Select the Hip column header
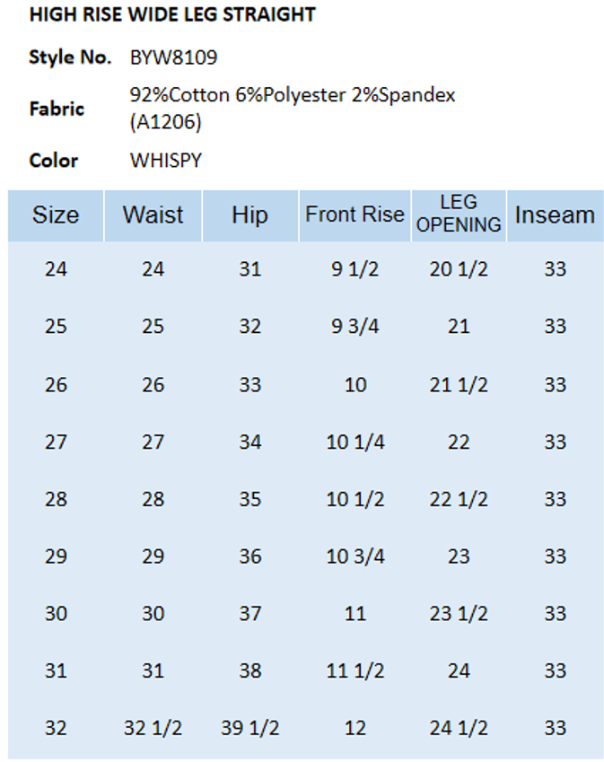Screen dimensions: 604x762 (249, 215)
